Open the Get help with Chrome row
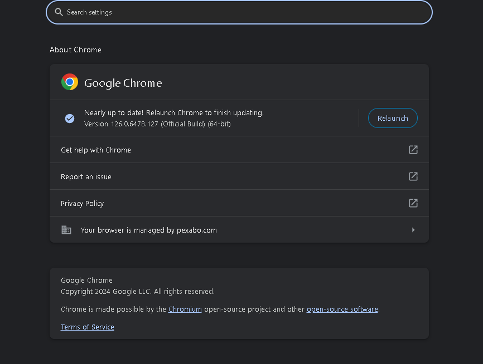This screenshot has height=364, width=483. click(239, 150)
